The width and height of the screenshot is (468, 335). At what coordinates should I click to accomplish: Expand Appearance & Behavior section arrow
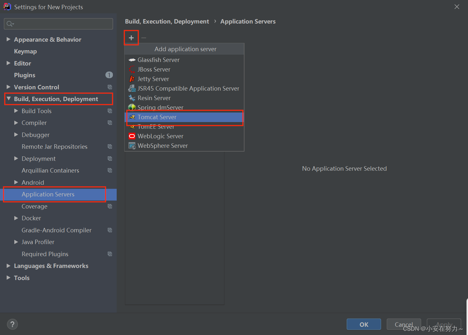(9, 39)
